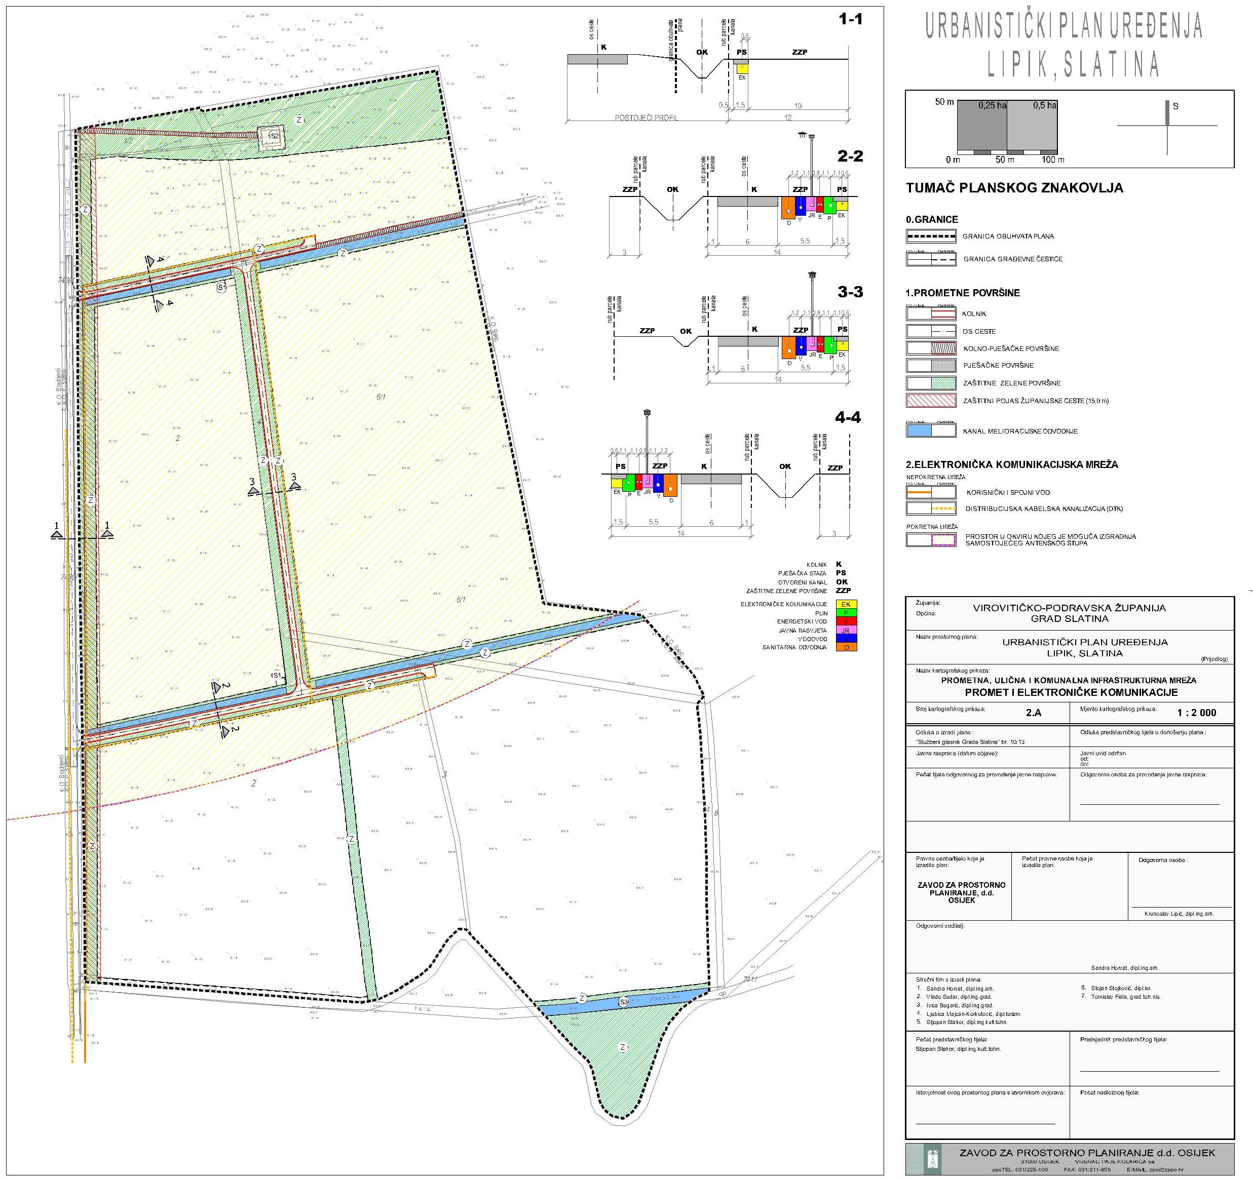Click the map number 2.A field
This screenshot has width=1253, height=1179.
1034,713
